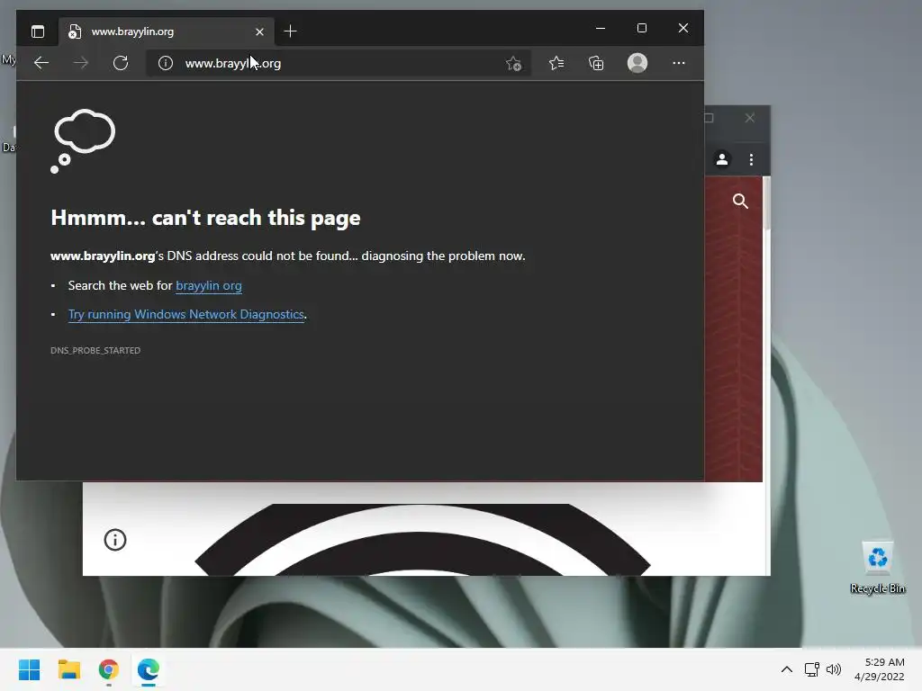The image size is (922, 691).
Task: Add this page to favorites
Action: (x=513, y=63)
